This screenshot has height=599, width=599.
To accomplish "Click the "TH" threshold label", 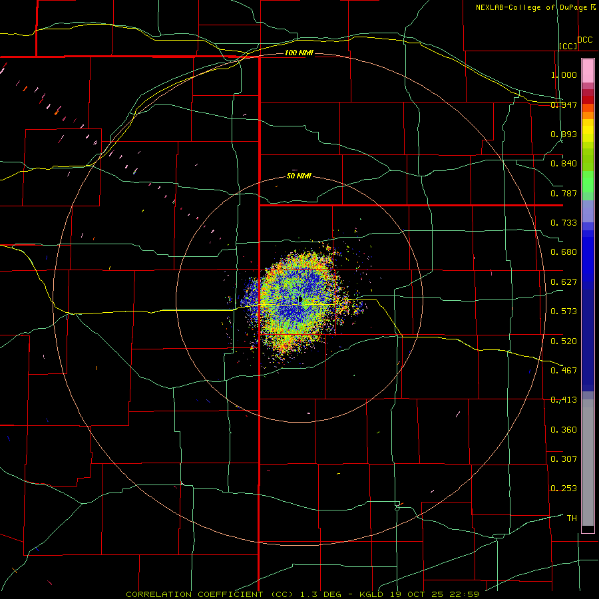I will [x=572, y=518].
